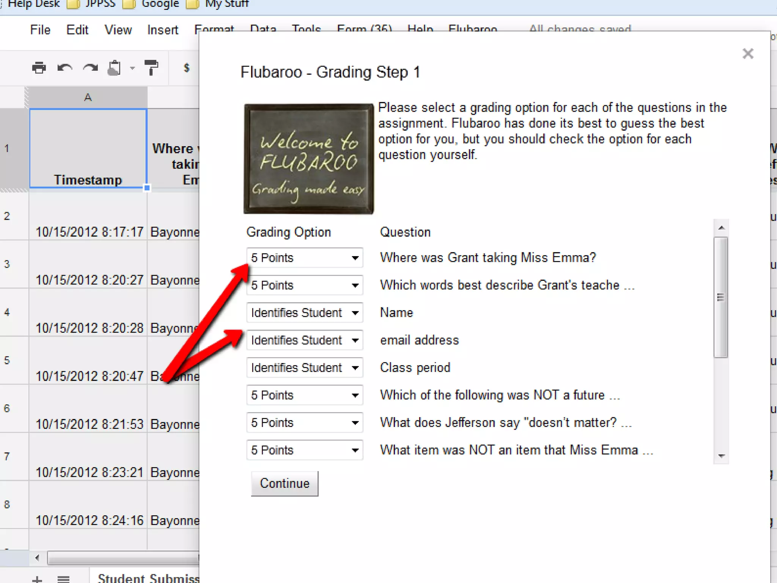Open grading dropdown for Grant taking Miss Emma

[304, 258]
